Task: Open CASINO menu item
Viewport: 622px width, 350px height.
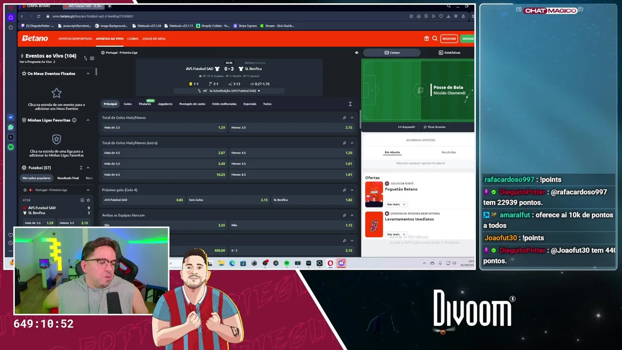Action: click(x=133, y=38)
